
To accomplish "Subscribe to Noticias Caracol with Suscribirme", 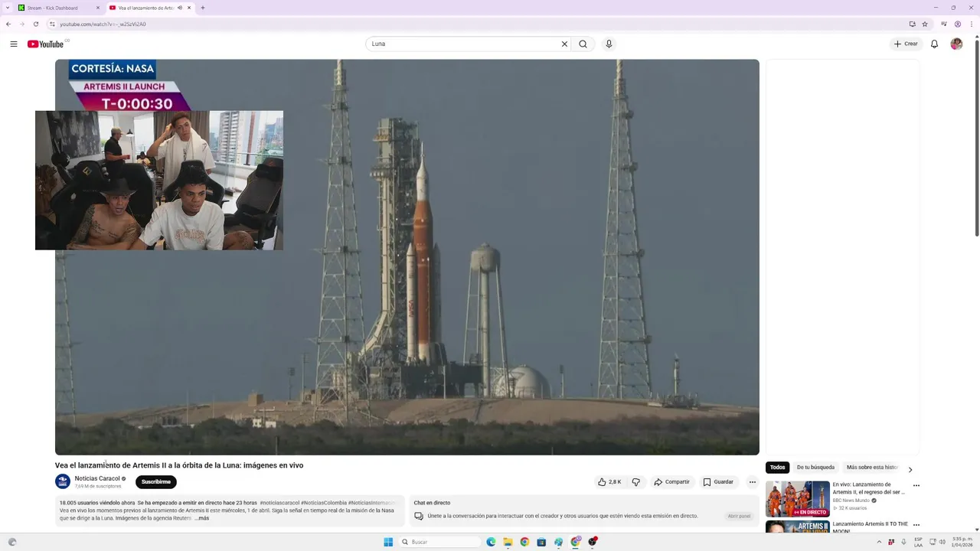I will tap(156, 482).
